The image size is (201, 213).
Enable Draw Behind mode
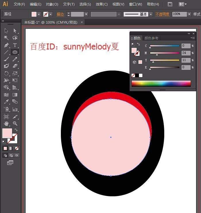[x=11, y=155]
